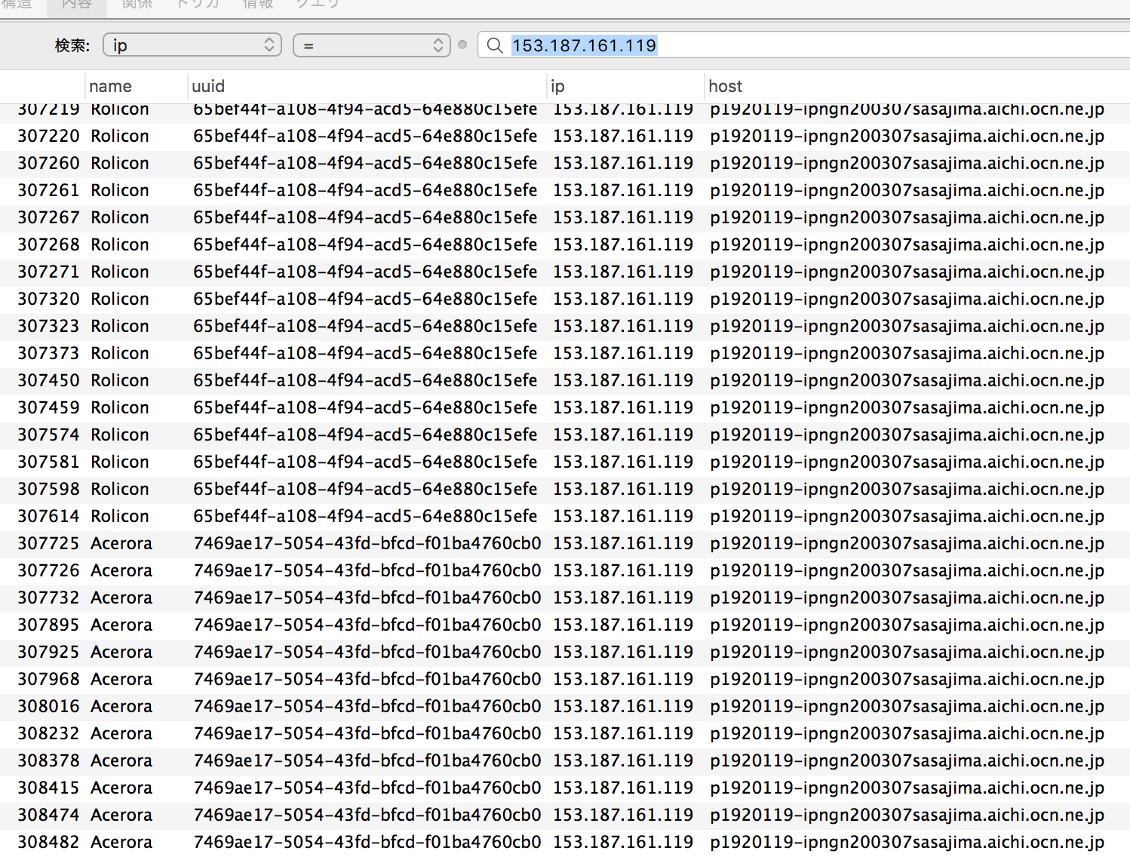Click the uuid cell in row 307267
1130x857 pixels.
coord(365,217)
